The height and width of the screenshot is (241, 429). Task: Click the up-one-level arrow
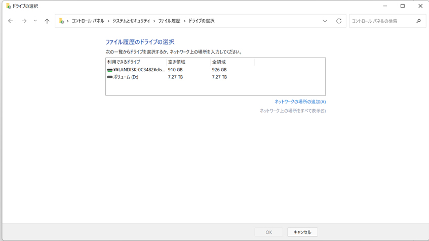(47, 21)
